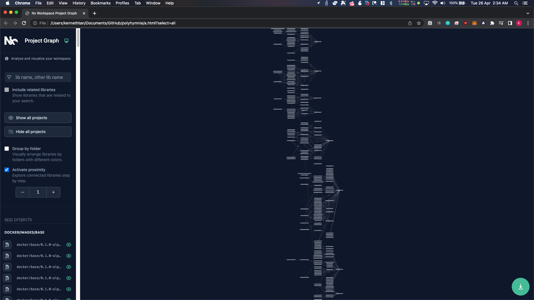
Task: Uncheck the Activate proximity option
Action: point(7,170)
